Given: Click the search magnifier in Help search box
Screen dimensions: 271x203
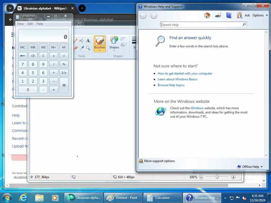Looking at the screenshot, I should coord(244,25).
